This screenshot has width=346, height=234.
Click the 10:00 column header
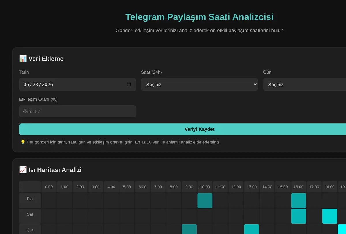tap(205, 187)
